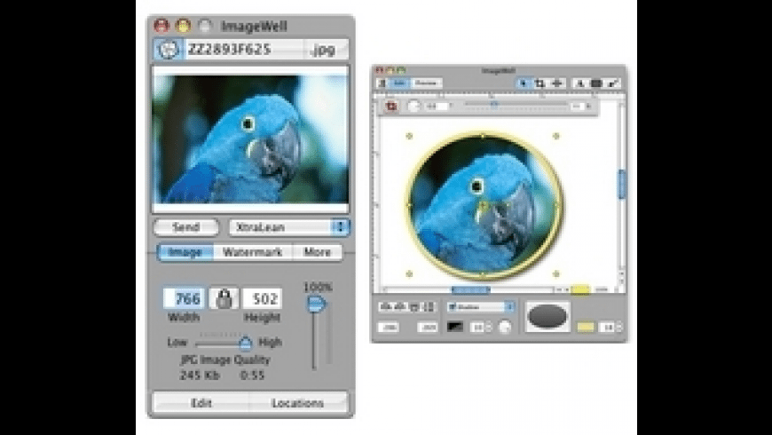Click the Locations button
The width and height of the screenshot is (772, 435).
tap(298, 403)
